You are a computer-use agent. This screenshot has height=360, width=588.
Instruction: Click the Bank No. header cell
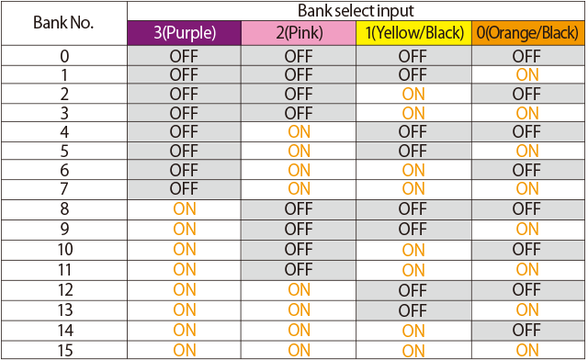[x=63, y=23]
